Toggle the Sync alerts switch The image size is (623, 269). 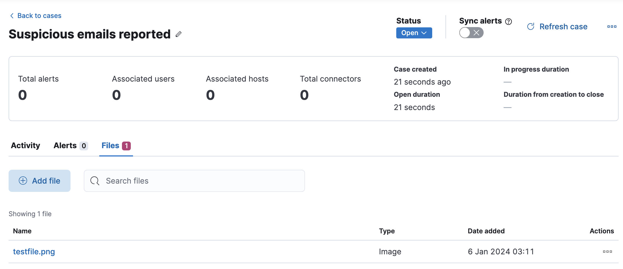(471, 33)
